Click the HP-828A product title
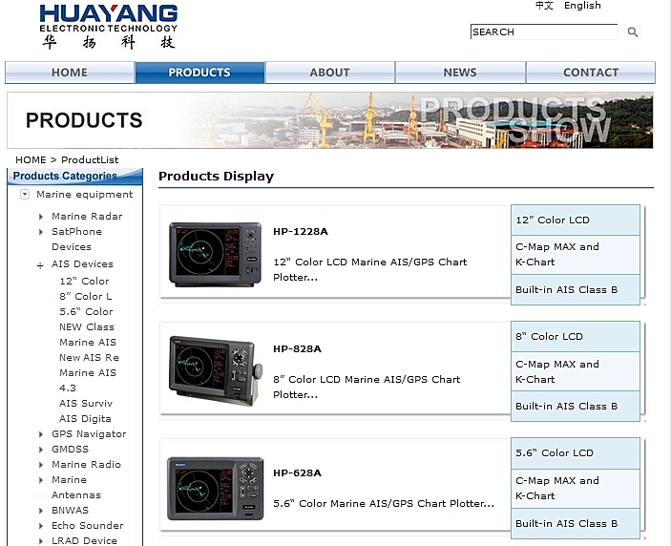 point(297,348)
